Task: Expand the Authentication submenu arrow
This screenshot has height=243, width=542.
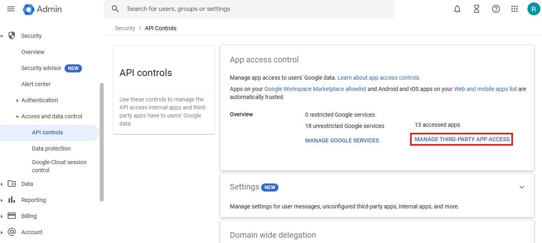Action: [17, 101]
